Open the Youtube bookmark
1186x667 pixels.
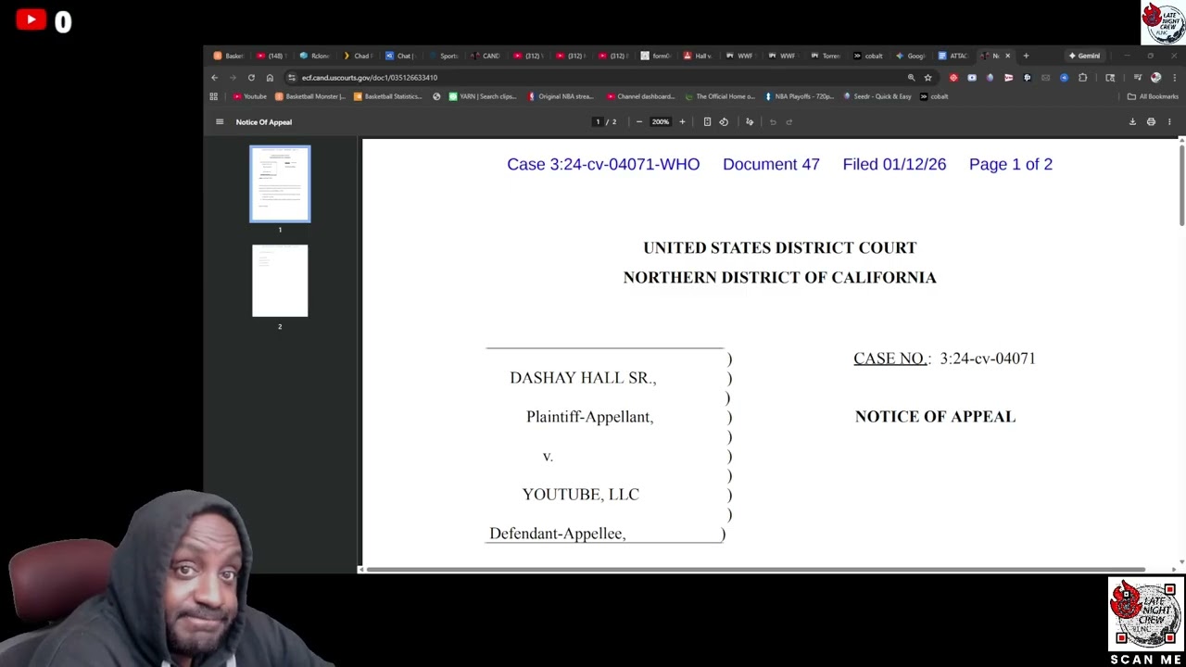tap(250, 96)
